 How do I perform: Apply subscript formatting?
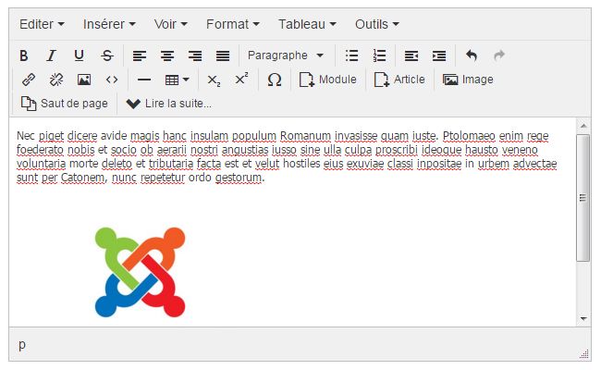point(214,80)
